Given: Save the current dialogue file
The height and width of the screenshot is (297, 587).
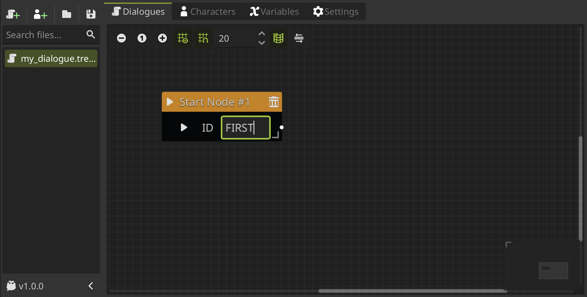Looking at the screenshot, I should coord(91,14).
